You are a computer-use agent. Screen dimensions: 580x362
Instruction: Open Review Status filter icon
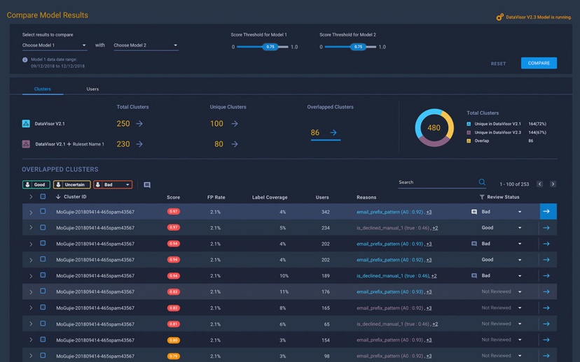coord(482,197)
